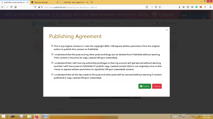Bookmark this page with the star icon

click(x=160, y=7)
